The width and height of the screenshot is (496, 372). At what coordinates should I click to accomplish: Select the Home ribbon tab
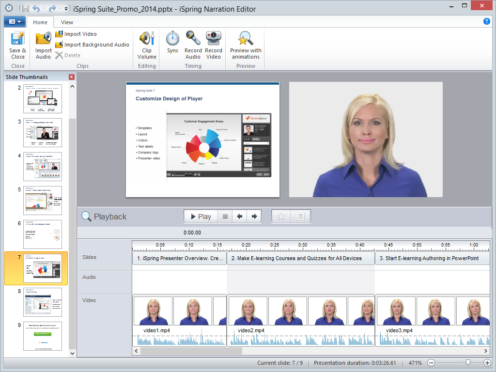[40, 22]
